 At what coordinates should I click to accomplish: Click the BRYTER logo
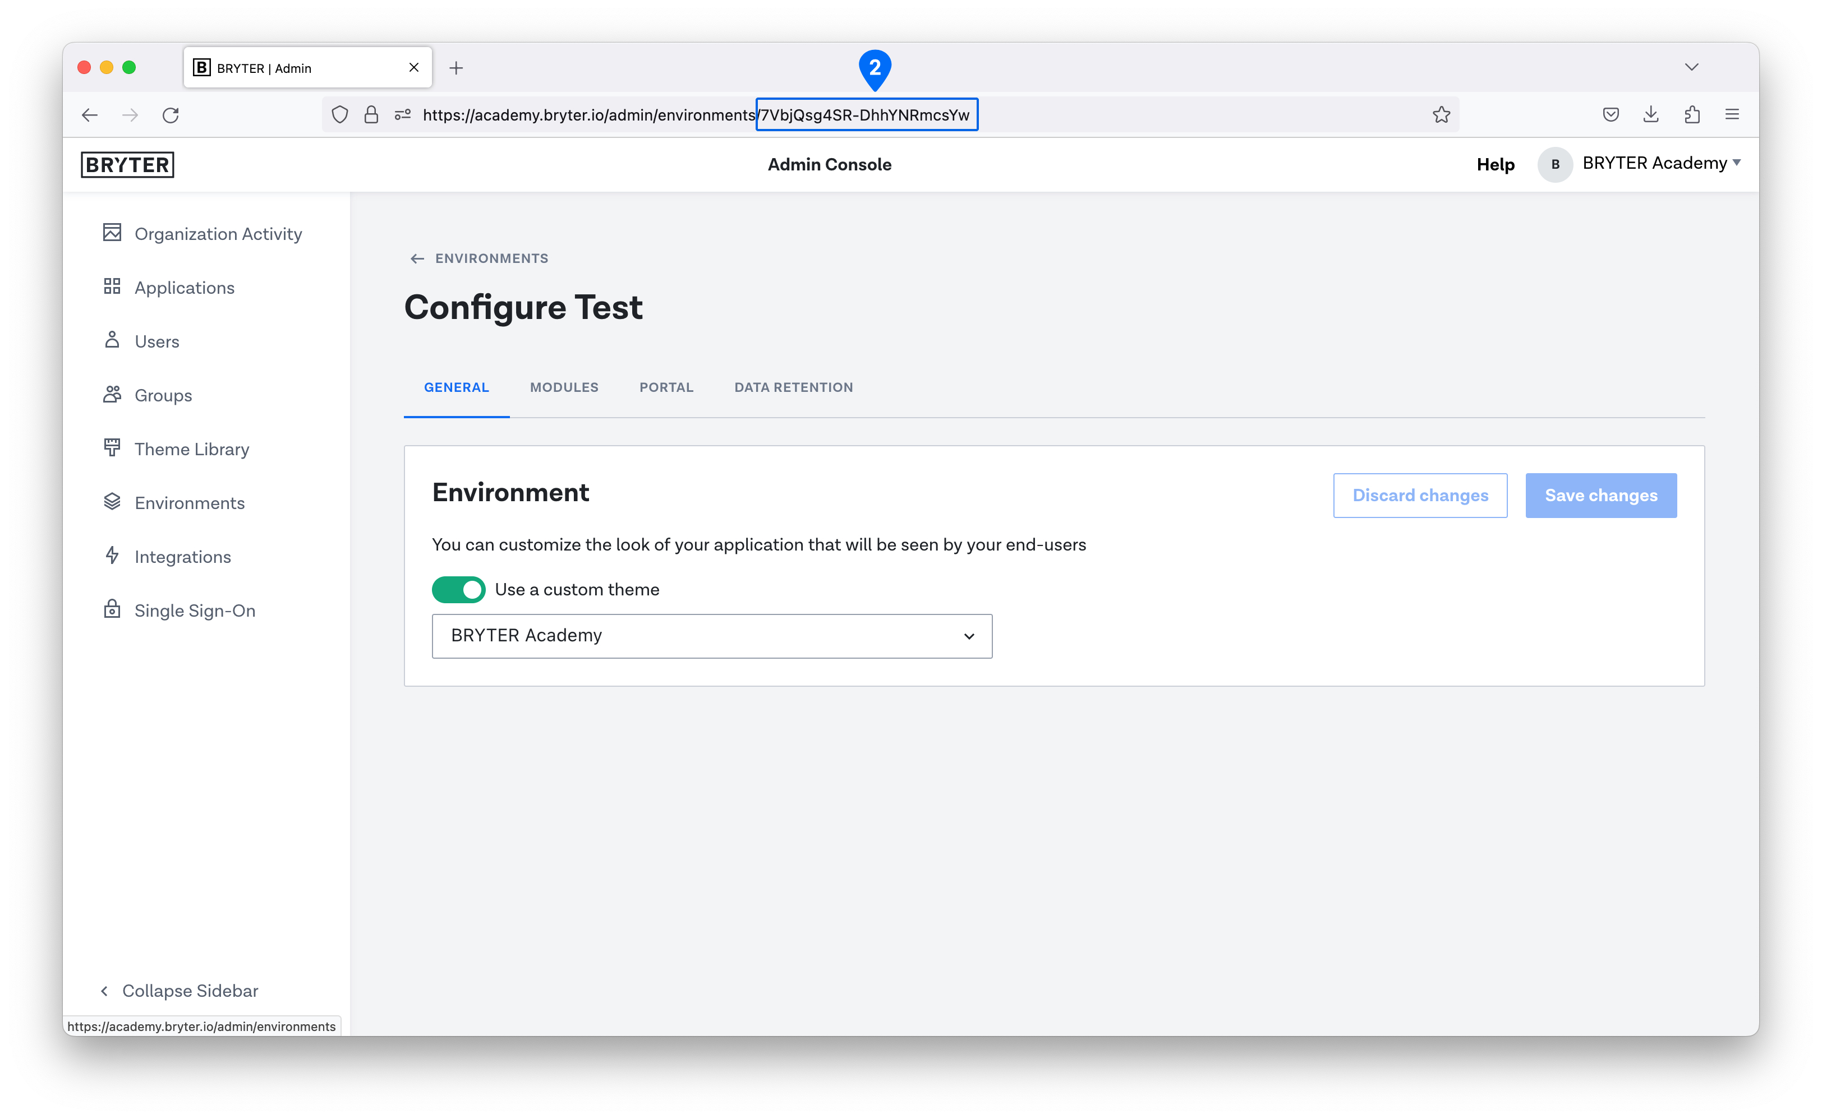[127, 164]
